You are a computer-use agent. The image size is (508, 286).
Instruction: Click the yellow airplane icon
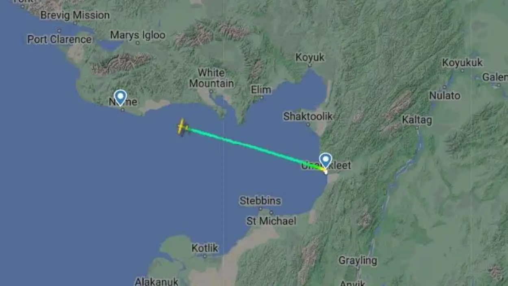coord(182,127)
